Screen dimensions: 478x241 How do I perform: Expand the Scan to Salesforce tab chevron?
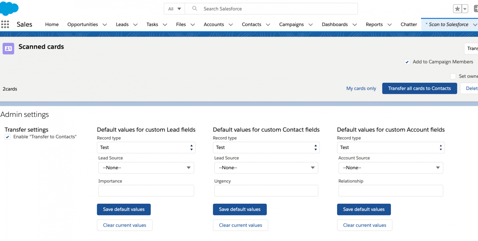[x=475, y=25]
